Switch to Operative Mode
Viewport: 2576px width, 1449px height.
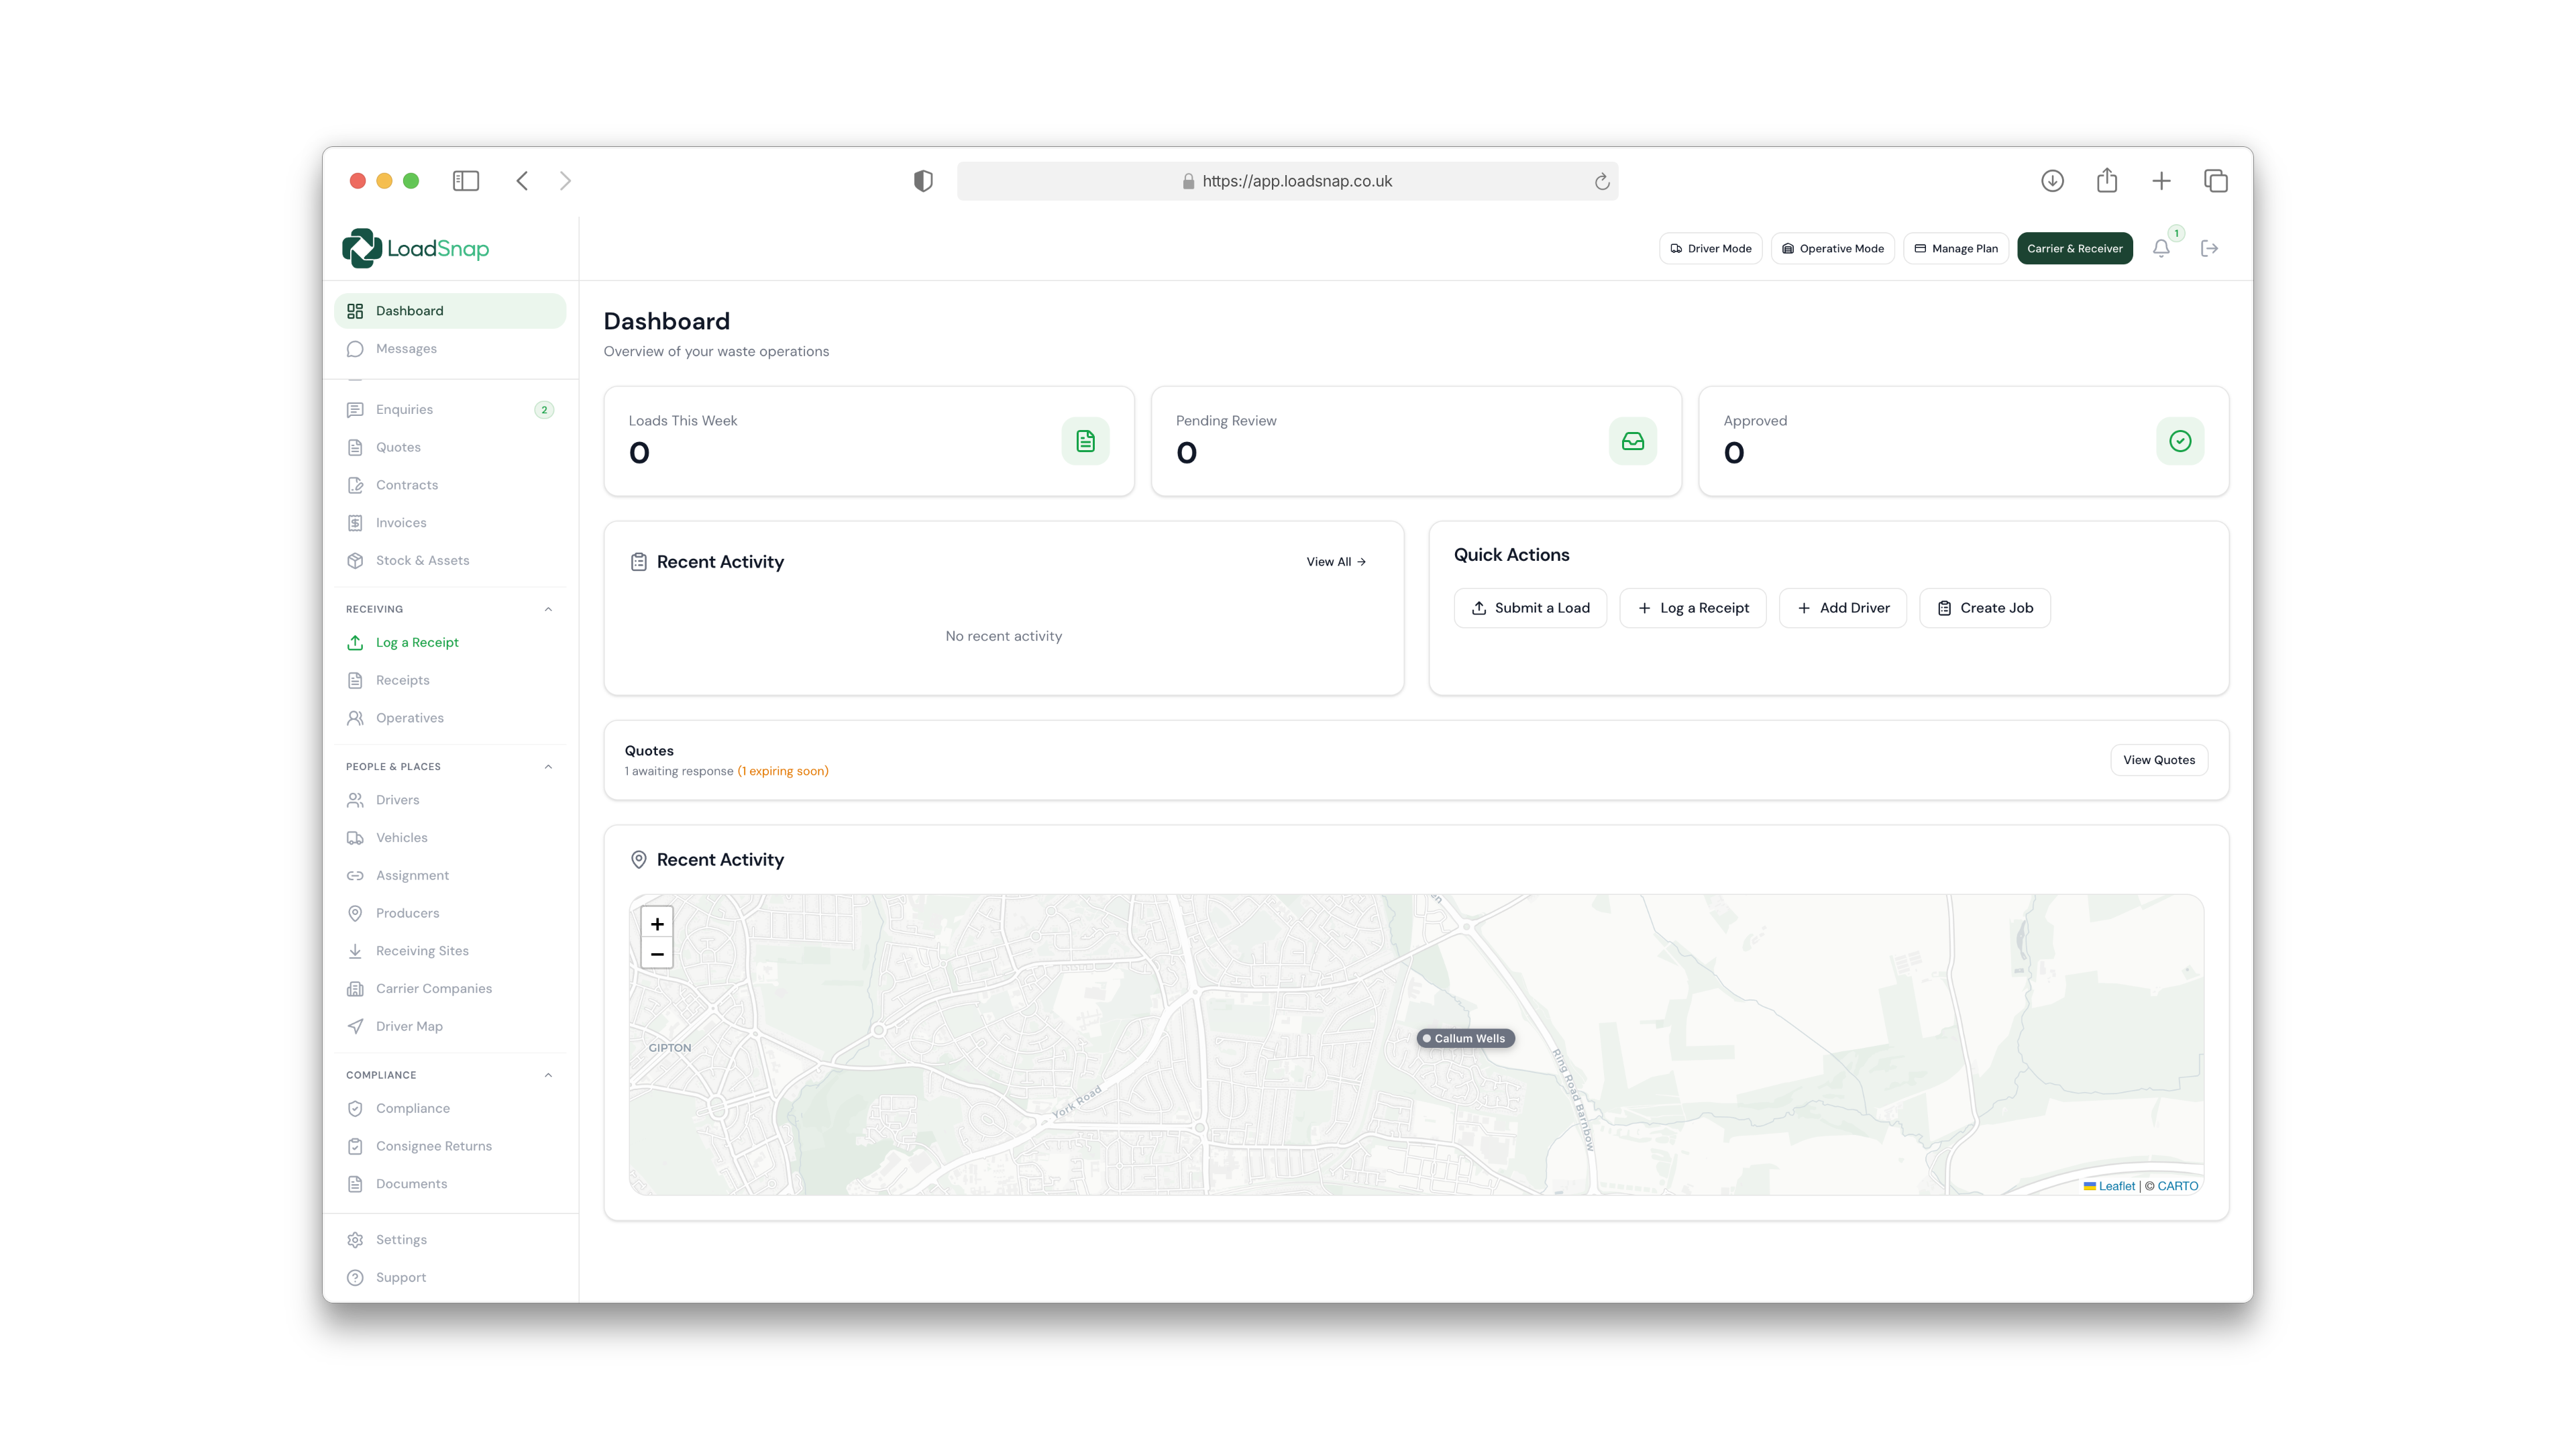1832,248
